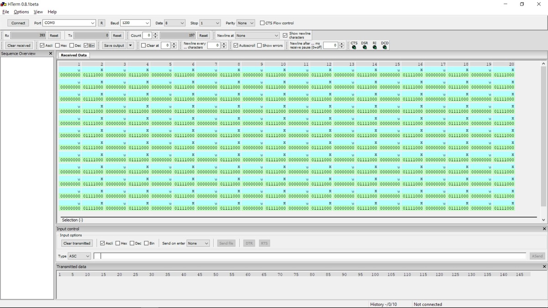Reset the Tx counter
Viewport: 548px width, 308px height.
(x=117, y=35)
